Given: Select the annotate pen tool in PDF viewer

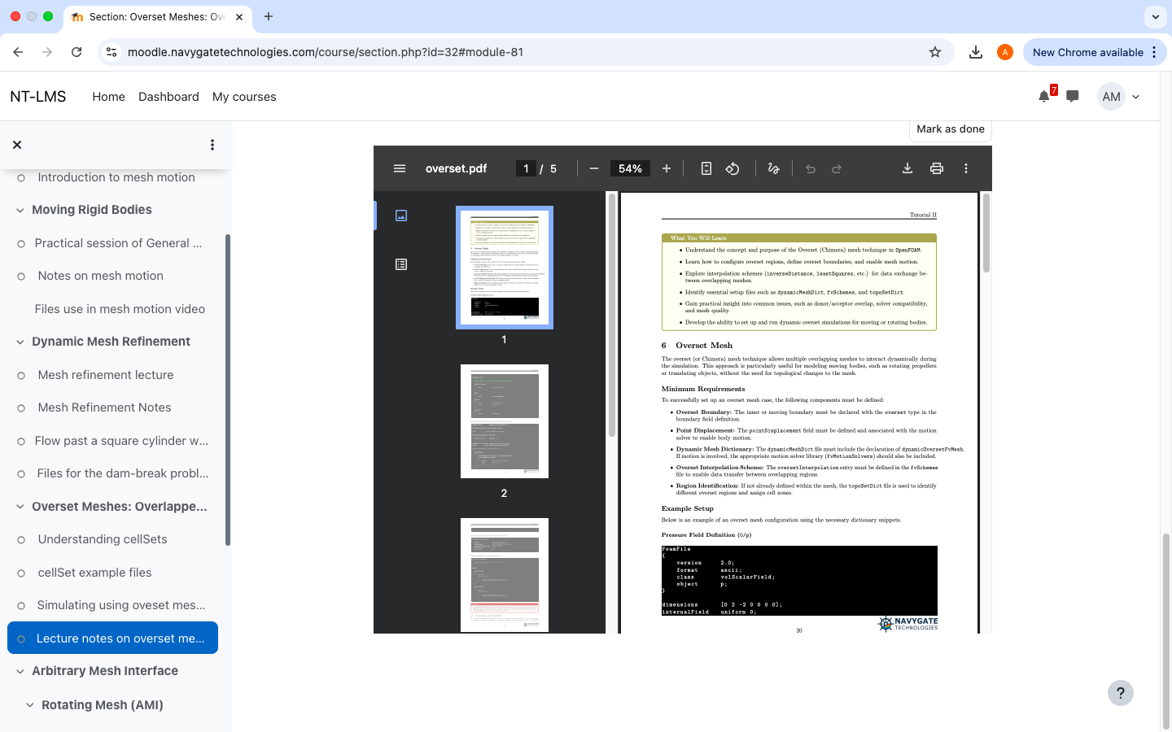Looking at the screenshot, I should pos(773,168).
